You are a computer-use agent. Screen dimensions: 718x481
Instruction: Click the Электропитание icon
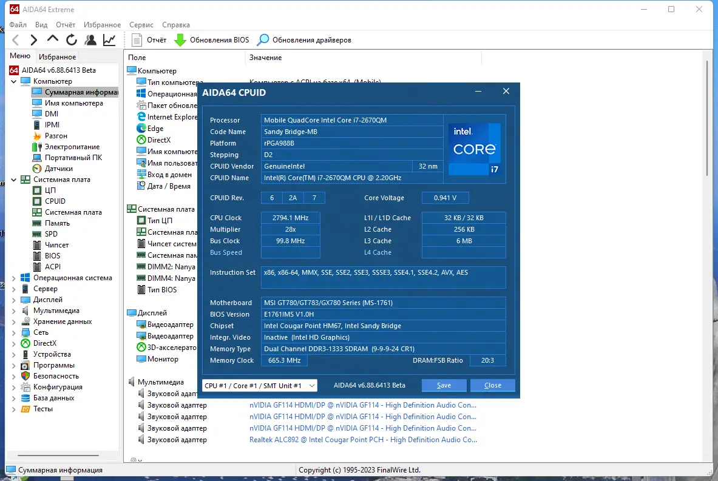click(x=37, y=147)
